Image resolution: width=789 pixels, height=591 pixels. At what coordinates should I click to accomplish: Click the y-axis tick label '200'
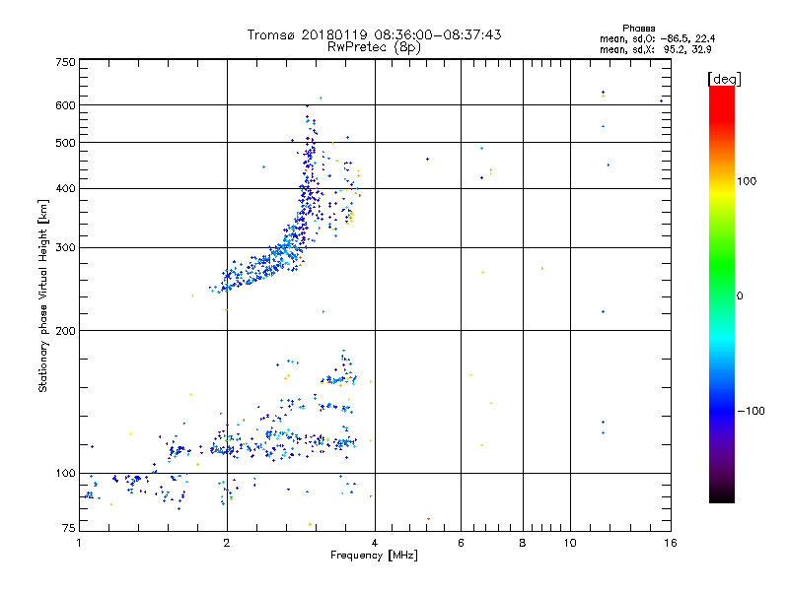(x=65, y=331)
